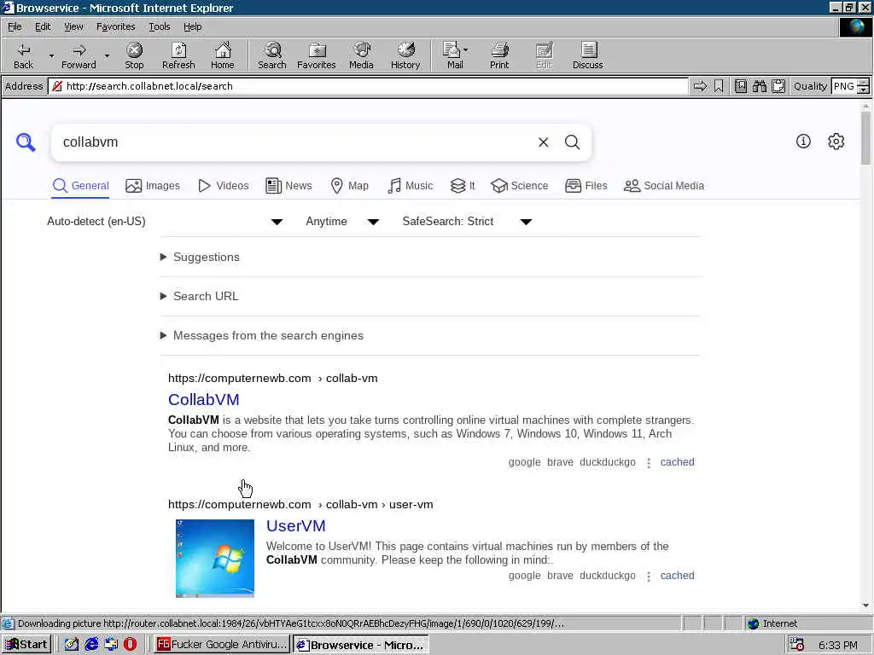The image size is (874, 655).
Task: Open the search info (i) icon
Action: pyautogui.click(x=803, y=142)
